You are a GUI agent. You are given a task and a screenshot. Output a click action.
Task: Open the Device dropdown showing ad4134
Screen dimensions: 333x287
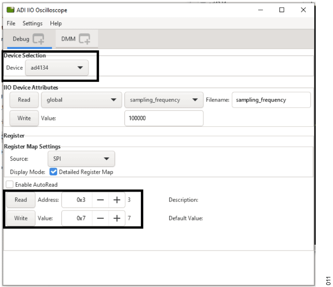coord(57,68)
